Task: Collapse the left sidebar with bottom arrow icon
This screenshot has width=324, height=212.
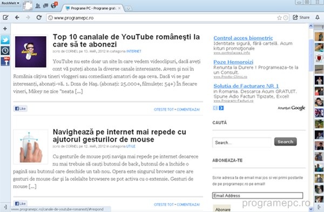Action: click(x=5, y=207)
